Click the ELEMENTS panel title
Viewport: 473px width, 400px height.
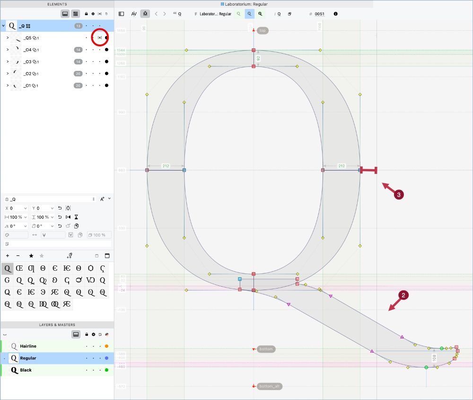click(57, 4)
